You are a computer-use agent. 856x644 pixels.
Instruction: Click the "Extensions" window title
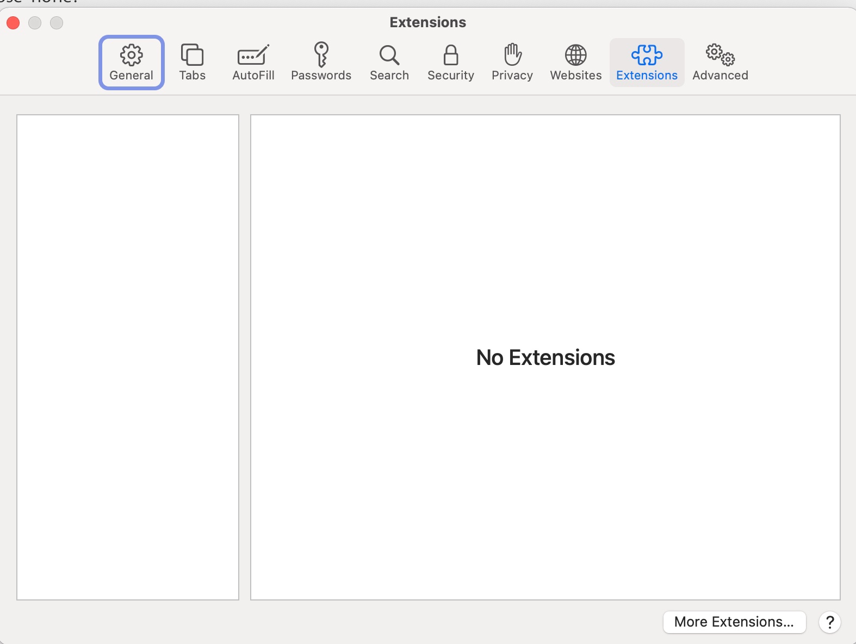(427, 22)
